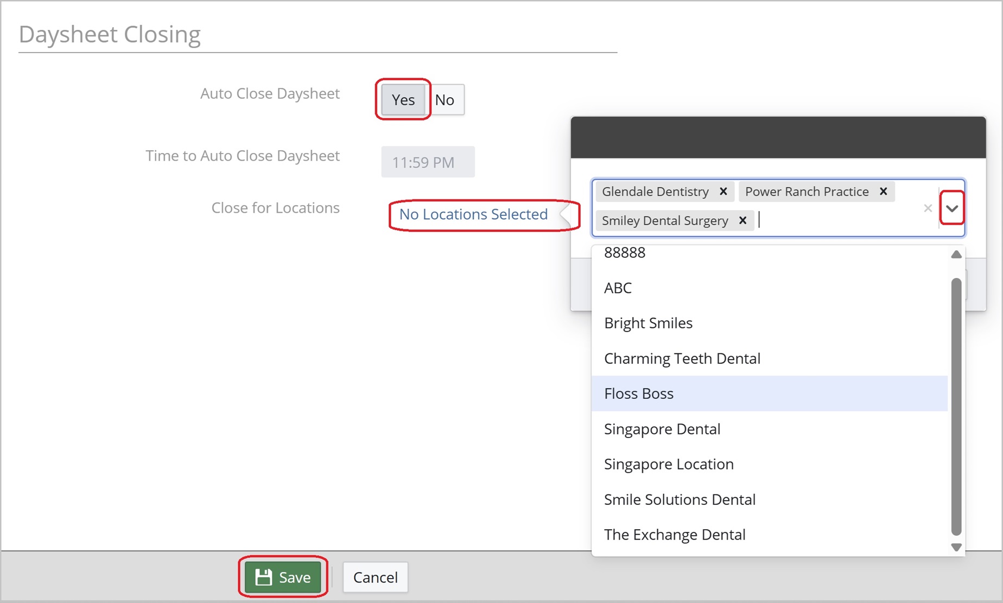The height and width of the screenshot is (603, 1003).
Task: Clear all selected locations with the gray X
Action: 928,208
